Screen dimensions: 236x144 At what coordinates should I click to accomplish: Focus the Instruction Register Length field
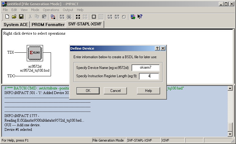coord(149,76)
